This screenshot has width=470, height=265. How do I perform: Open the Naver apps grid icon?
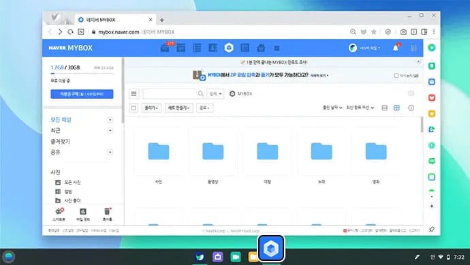pos(413,48)
